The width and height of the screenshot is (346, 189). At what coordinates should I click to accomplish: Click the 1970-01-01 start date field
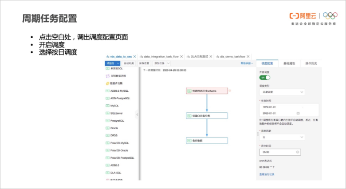pyautogui.click(x=269, y=107)
